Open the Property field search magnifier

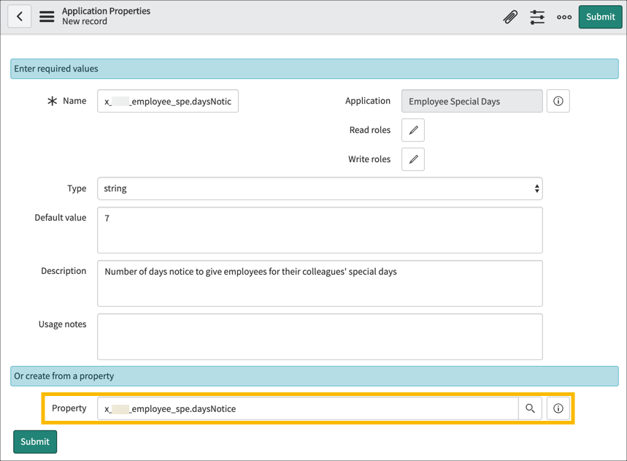(x=531, y=408)
